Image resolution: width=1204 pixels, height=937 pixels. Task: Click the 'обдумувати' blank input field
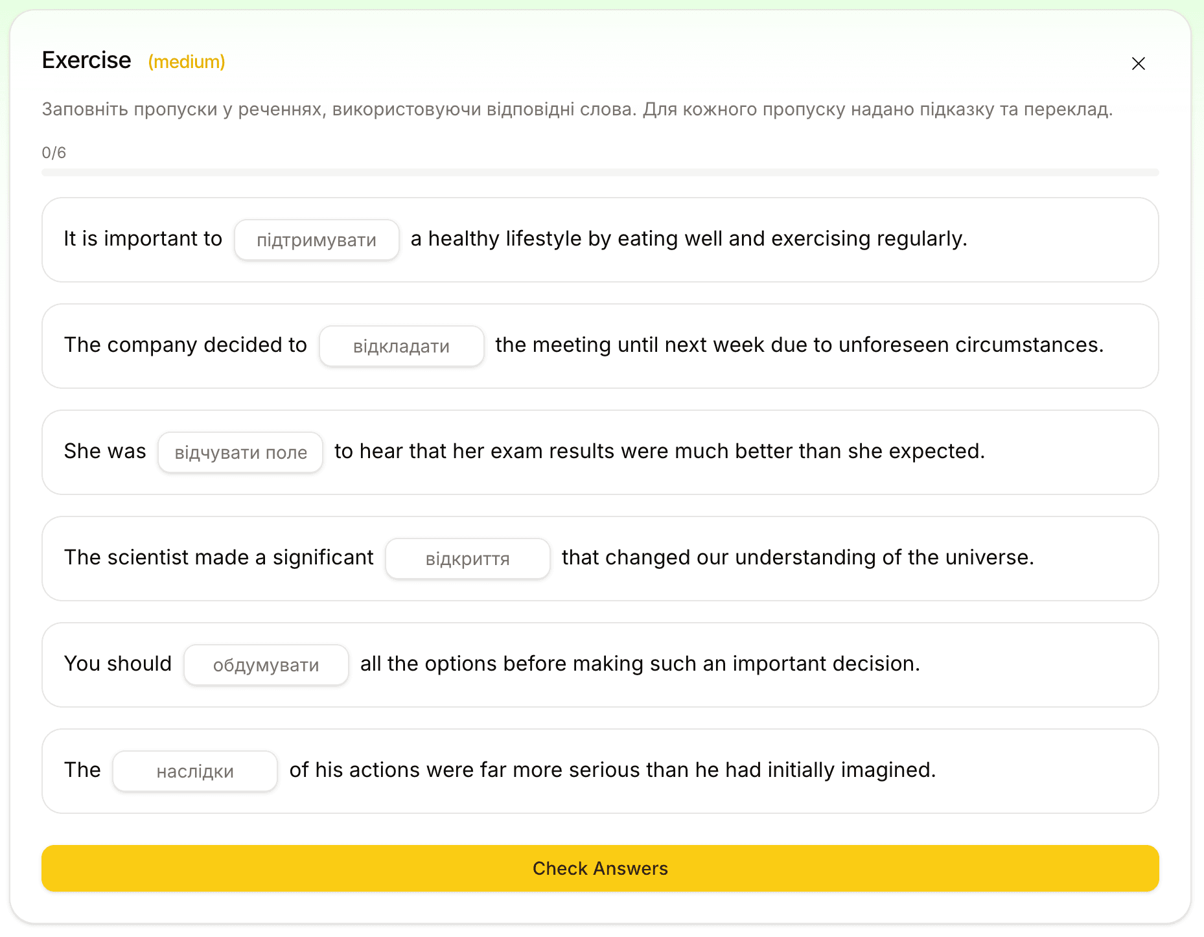pyautogui.click(x=266, y=665)
